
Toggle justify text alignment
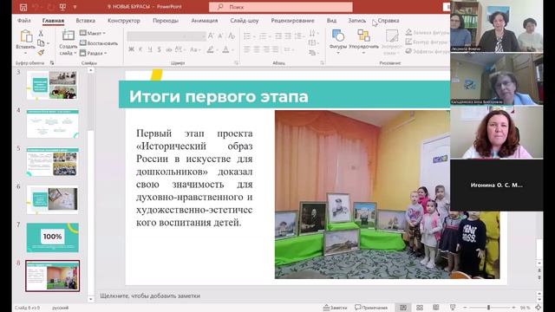point(276,49)
